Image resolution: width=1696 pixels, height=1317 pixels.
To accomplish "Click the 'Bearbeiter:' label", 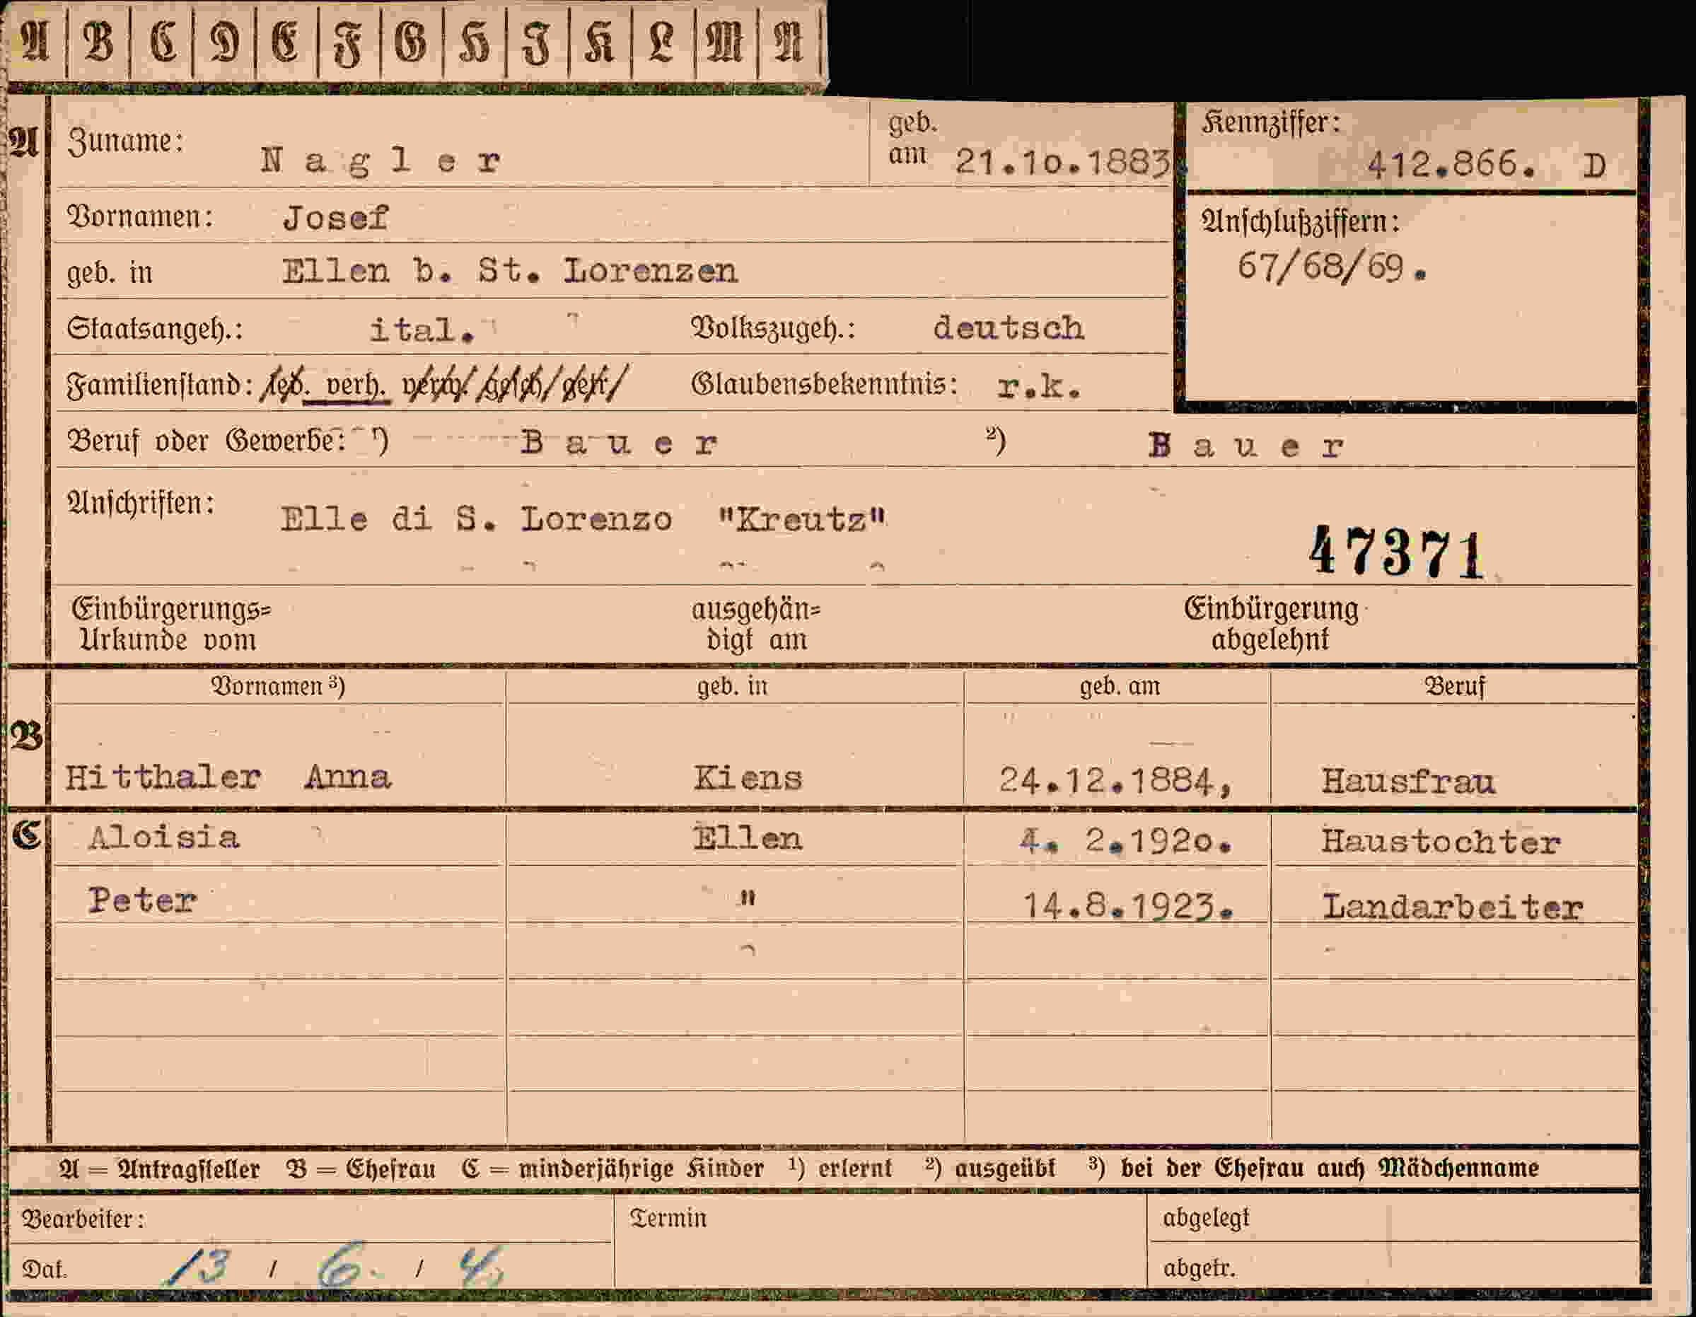I will point(82,1219).
